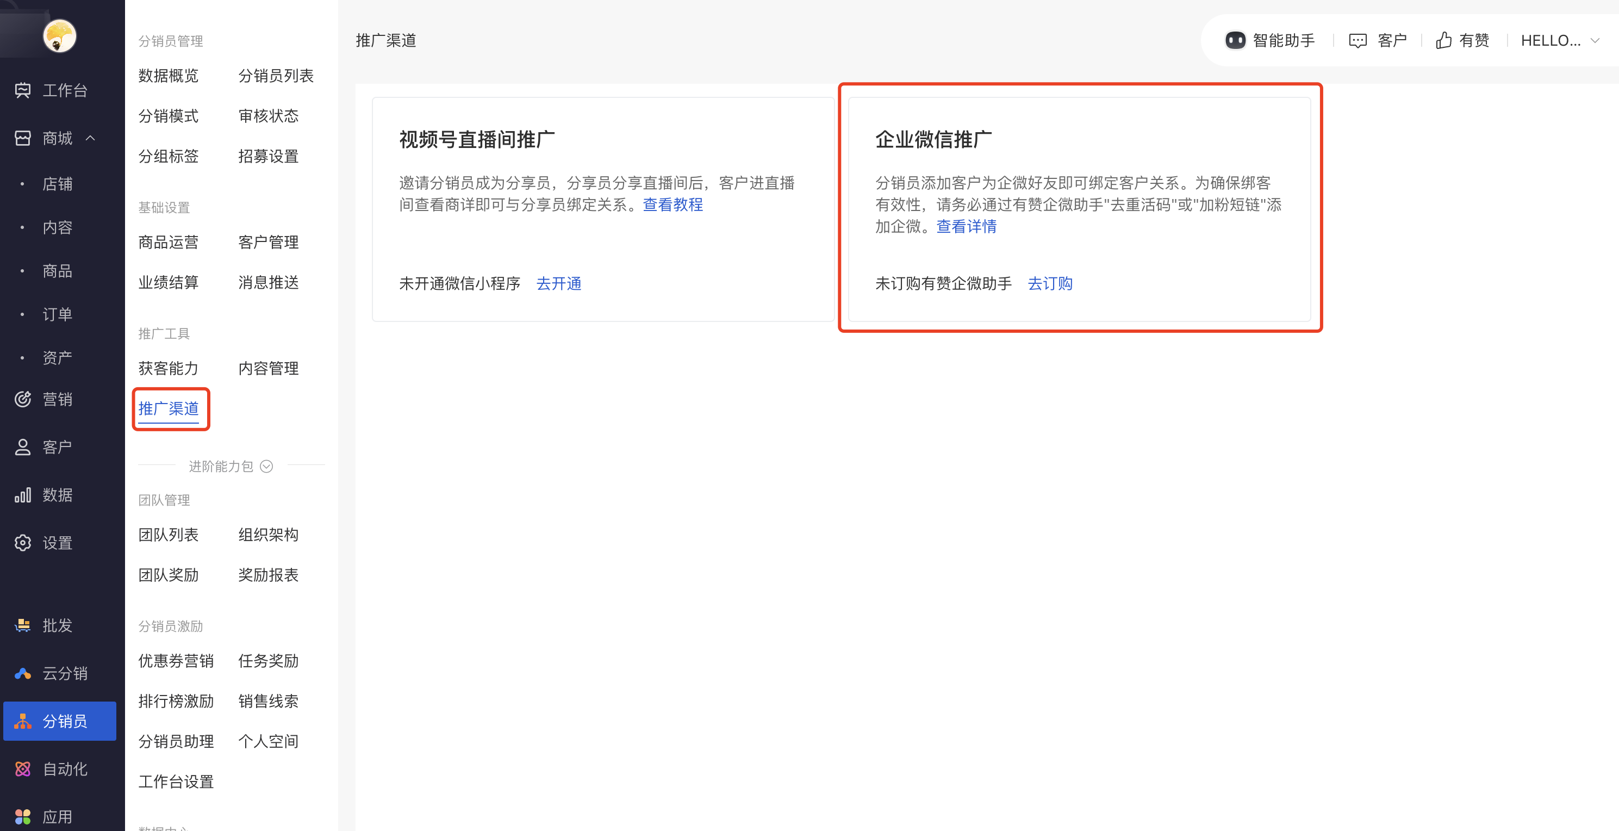Viewport: 1619px width, 831px height.
Task: Click the 查看教程 link
Action: click(x=672, y=205)
